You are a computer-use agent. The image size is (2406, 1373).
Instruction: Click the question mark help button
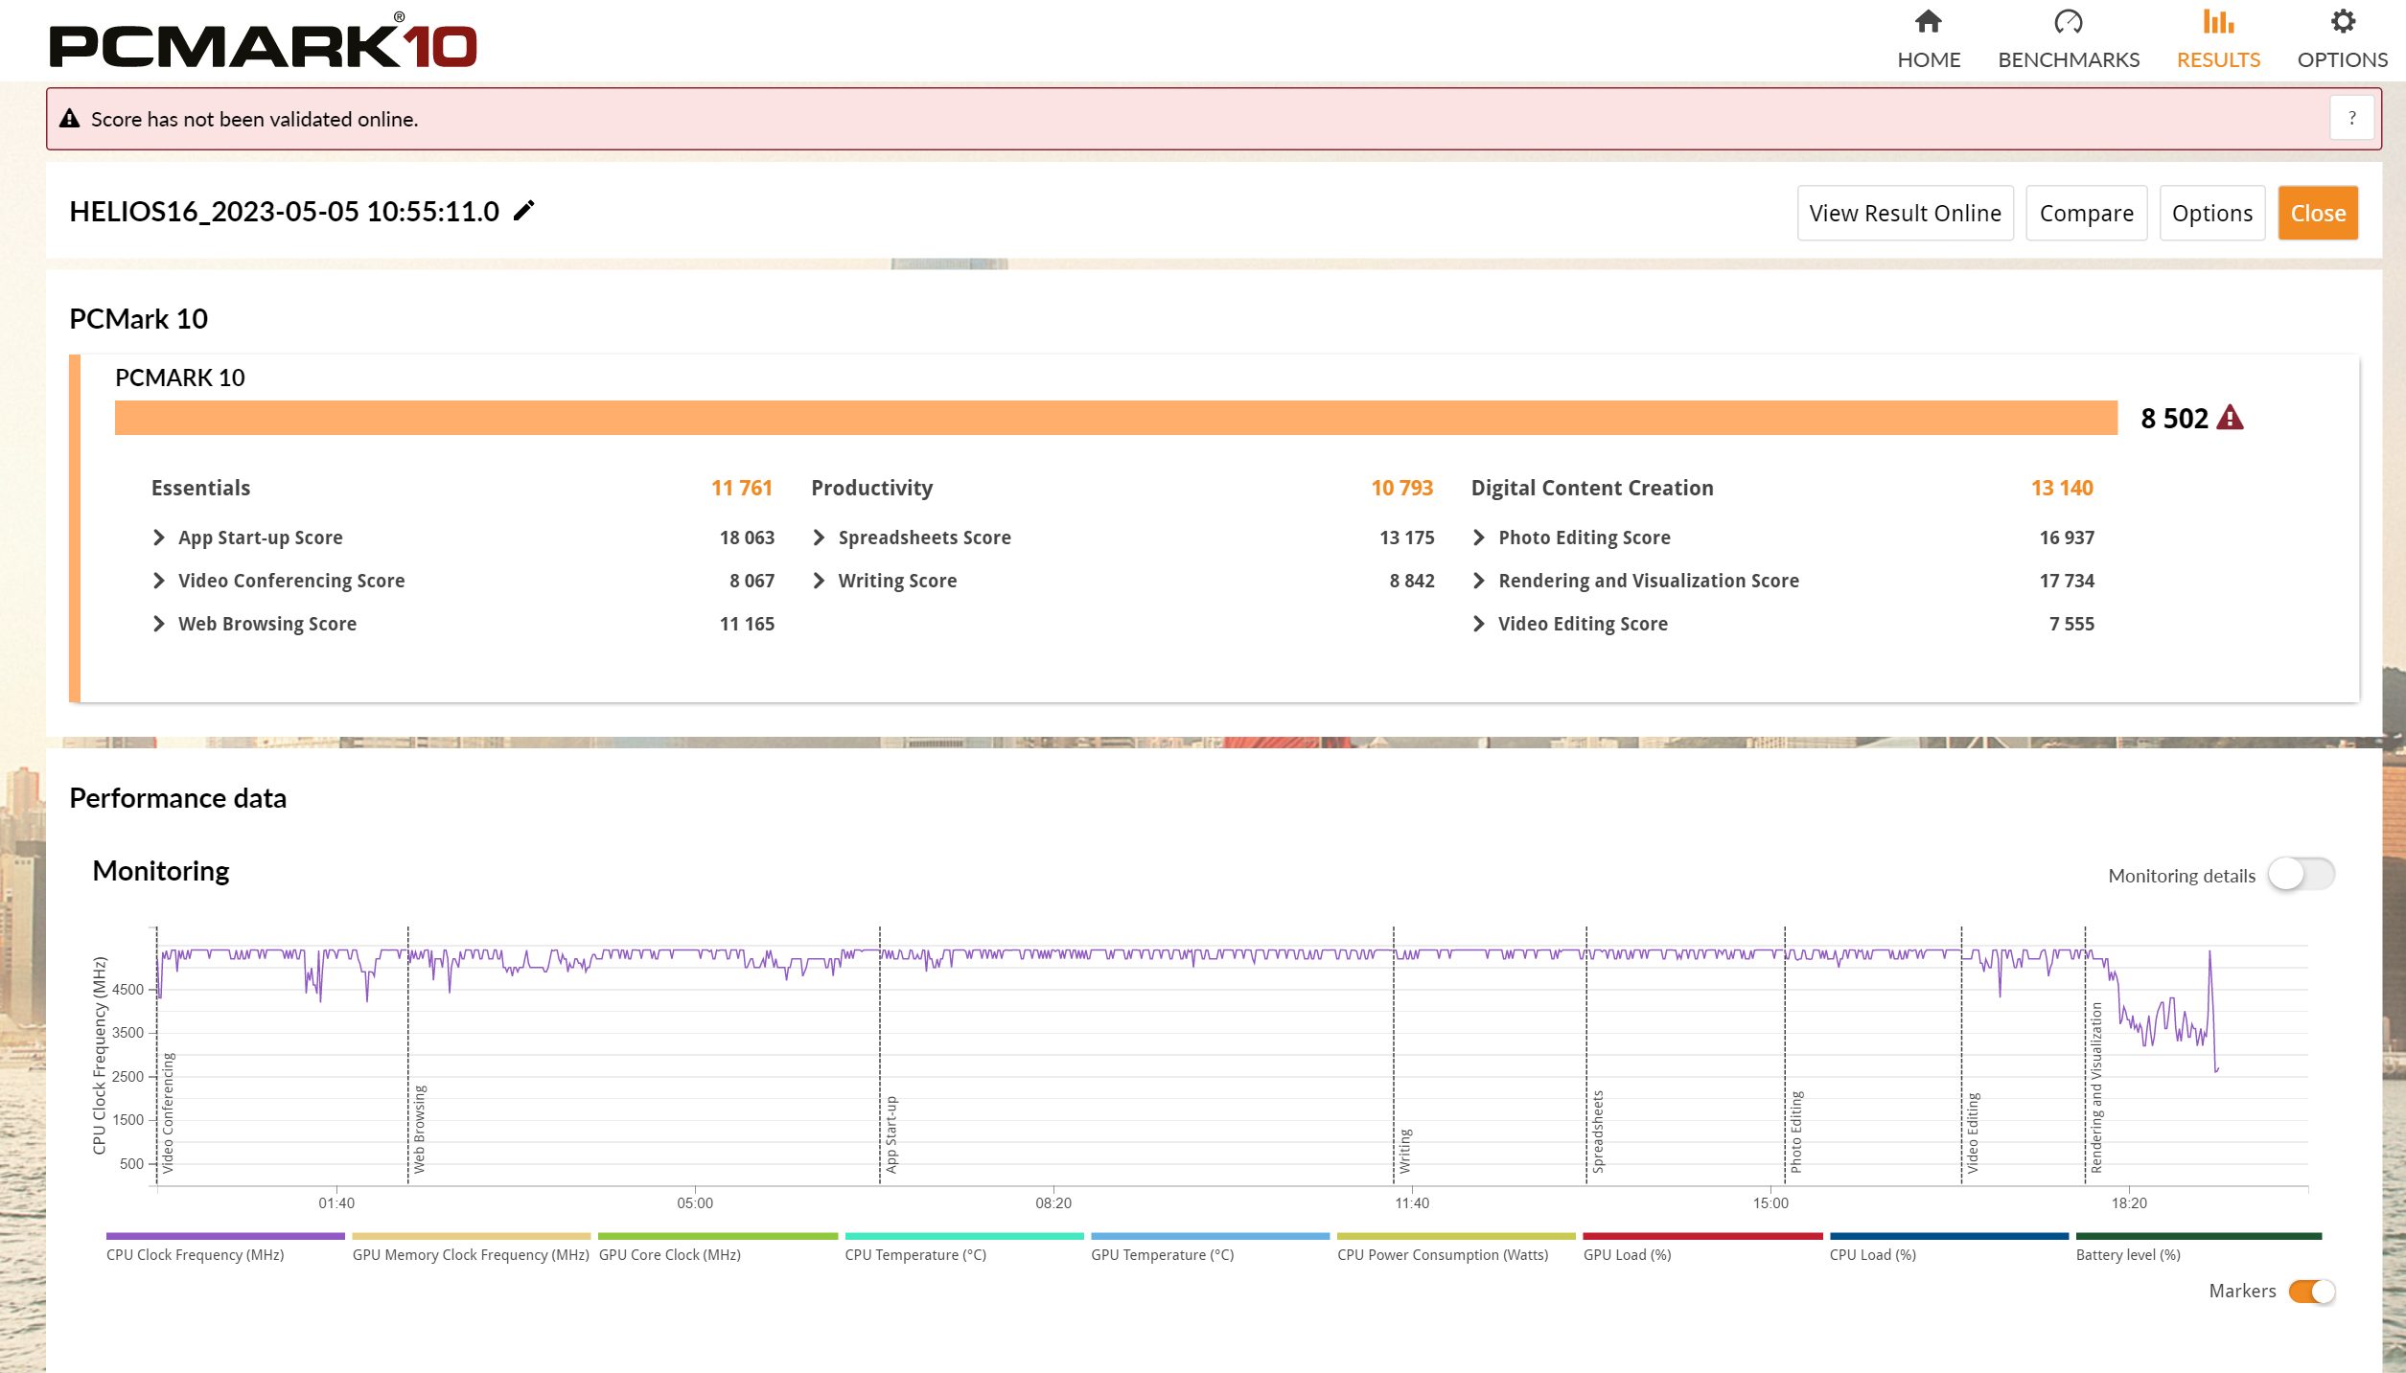click(x=2351, y=118)
